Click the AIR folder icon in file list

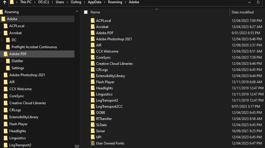point(93,45)
